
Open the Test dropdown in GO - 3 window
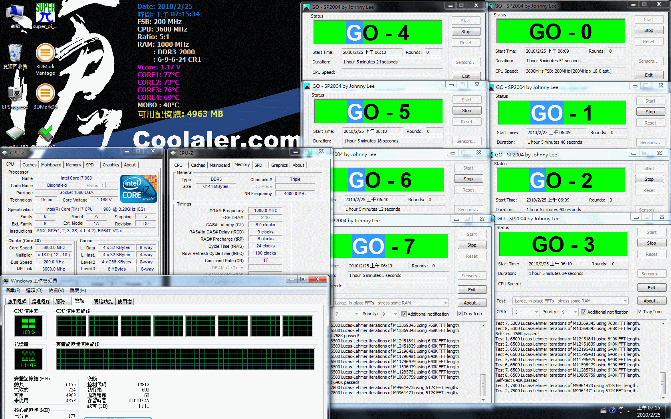click(x=570, y=301)
